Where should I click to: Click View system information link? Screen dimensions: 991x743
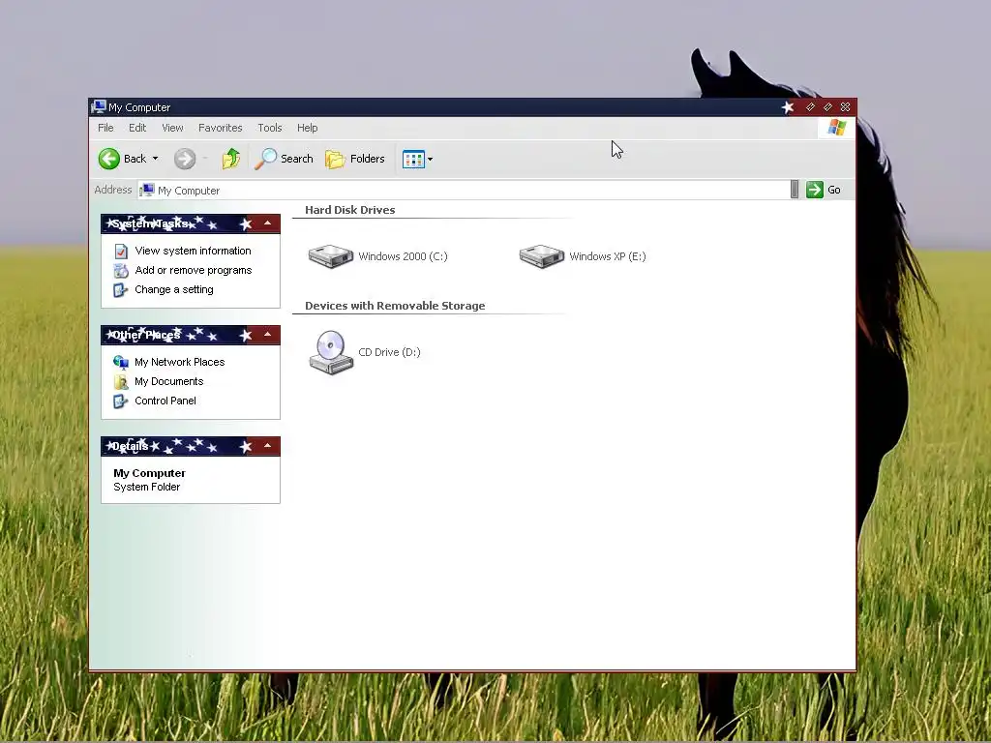coord(193,251)
